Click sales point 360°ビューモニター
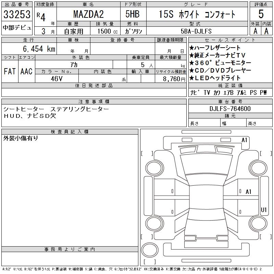 pos(220,63)
